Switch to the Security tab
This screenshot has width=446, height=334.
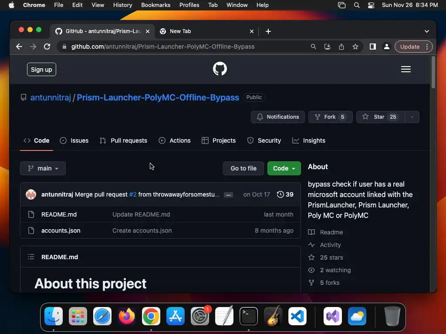pos(264,140)
